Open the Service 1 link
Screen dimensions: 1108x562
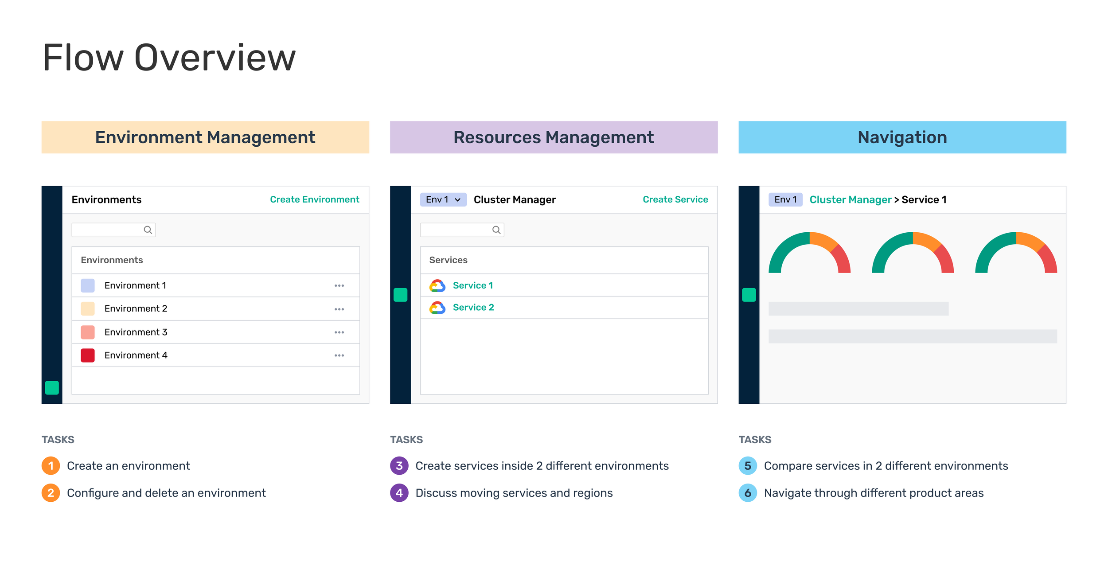[x=472, y=285]
